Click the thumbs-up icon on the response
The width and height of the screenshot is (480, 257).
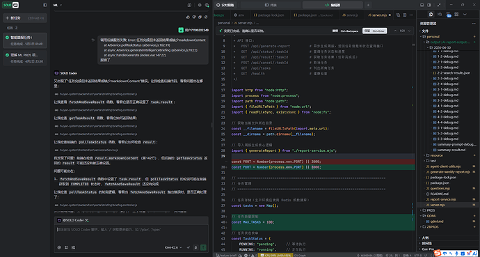tap(188, 17)
